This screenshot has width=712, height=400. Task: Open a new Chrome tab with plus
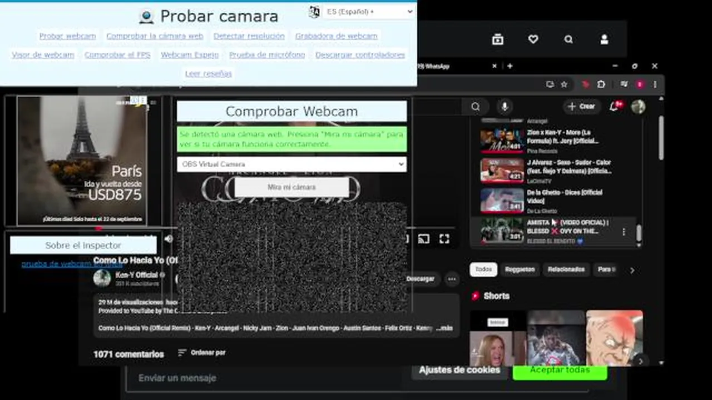510,66
